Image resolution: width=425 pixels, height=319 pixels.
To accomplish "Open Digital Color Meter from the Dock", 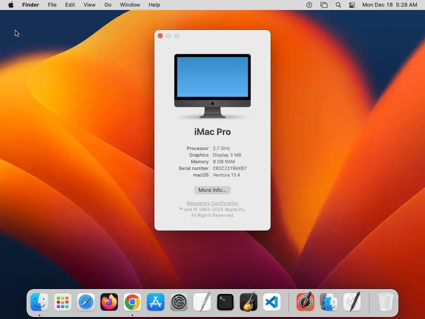I will tap(305, 302).
